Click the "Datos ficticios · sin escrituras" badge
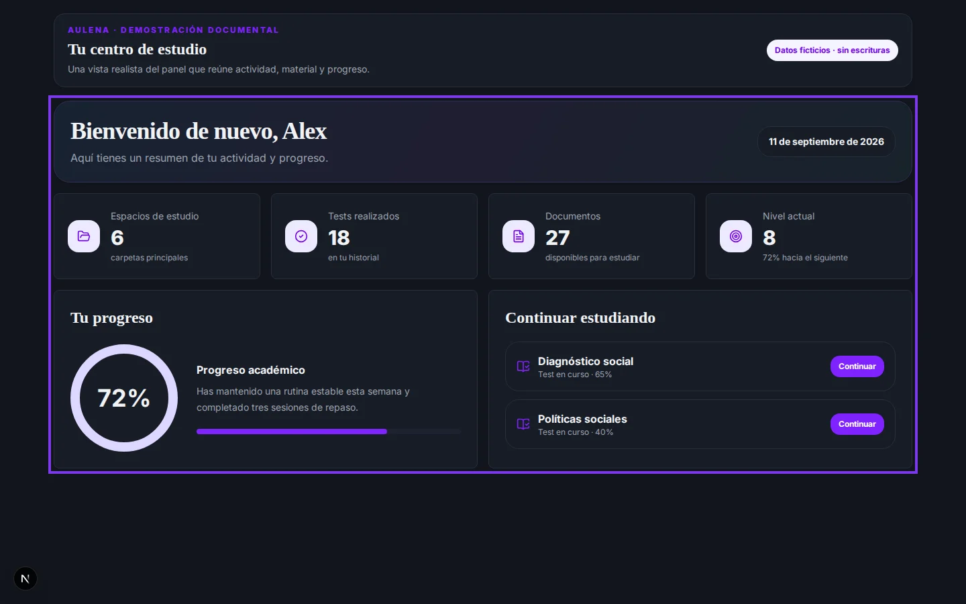This screenshot has width=966, height=604. [x=832, y=50]
